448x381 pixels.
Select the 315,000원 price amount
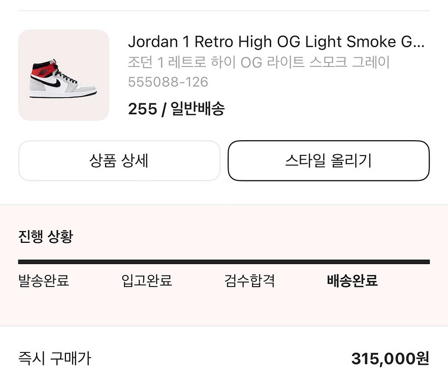click(390, 359)
